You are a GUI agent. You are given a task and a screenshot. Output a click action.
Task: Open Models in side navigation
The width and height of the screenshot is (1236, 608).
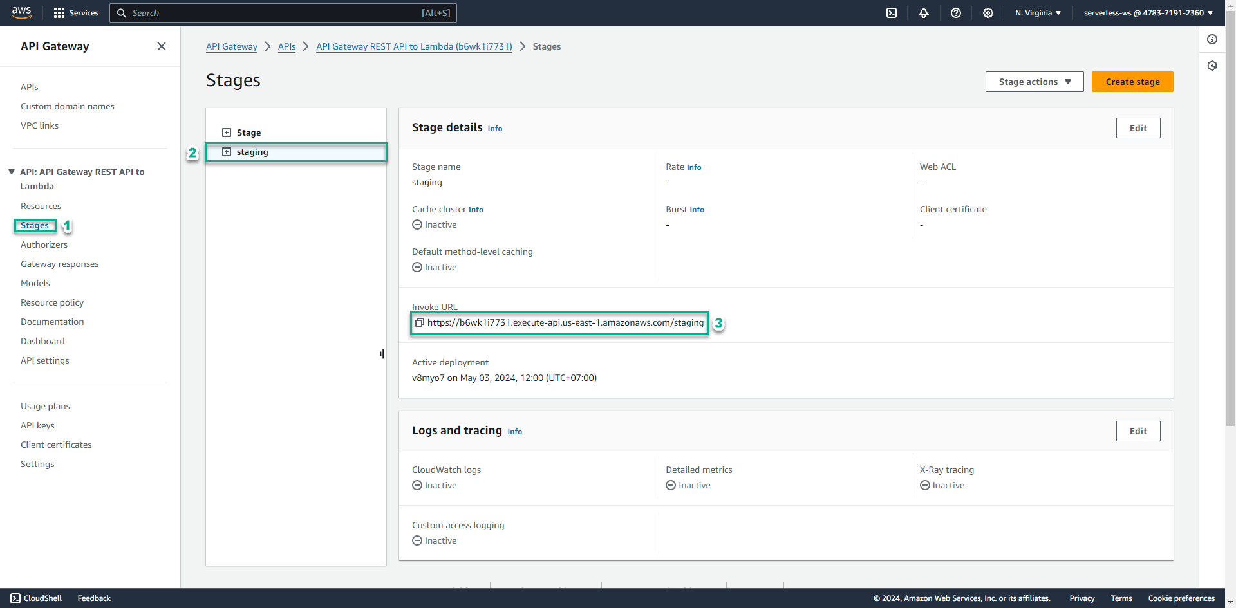(x=35, y=283)
